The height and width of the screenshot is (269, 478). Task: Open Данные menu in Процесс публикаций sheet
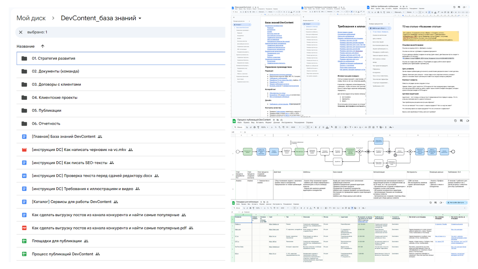(x=277, y=123)
